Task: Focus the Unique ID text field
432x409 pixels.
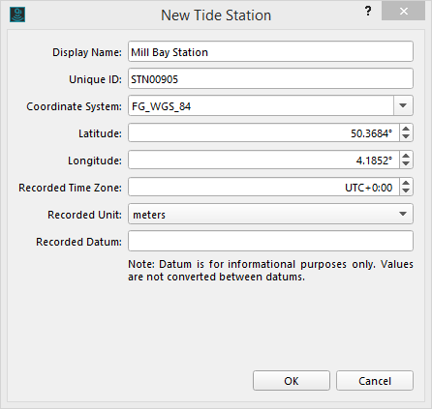Action: (270, 78)
